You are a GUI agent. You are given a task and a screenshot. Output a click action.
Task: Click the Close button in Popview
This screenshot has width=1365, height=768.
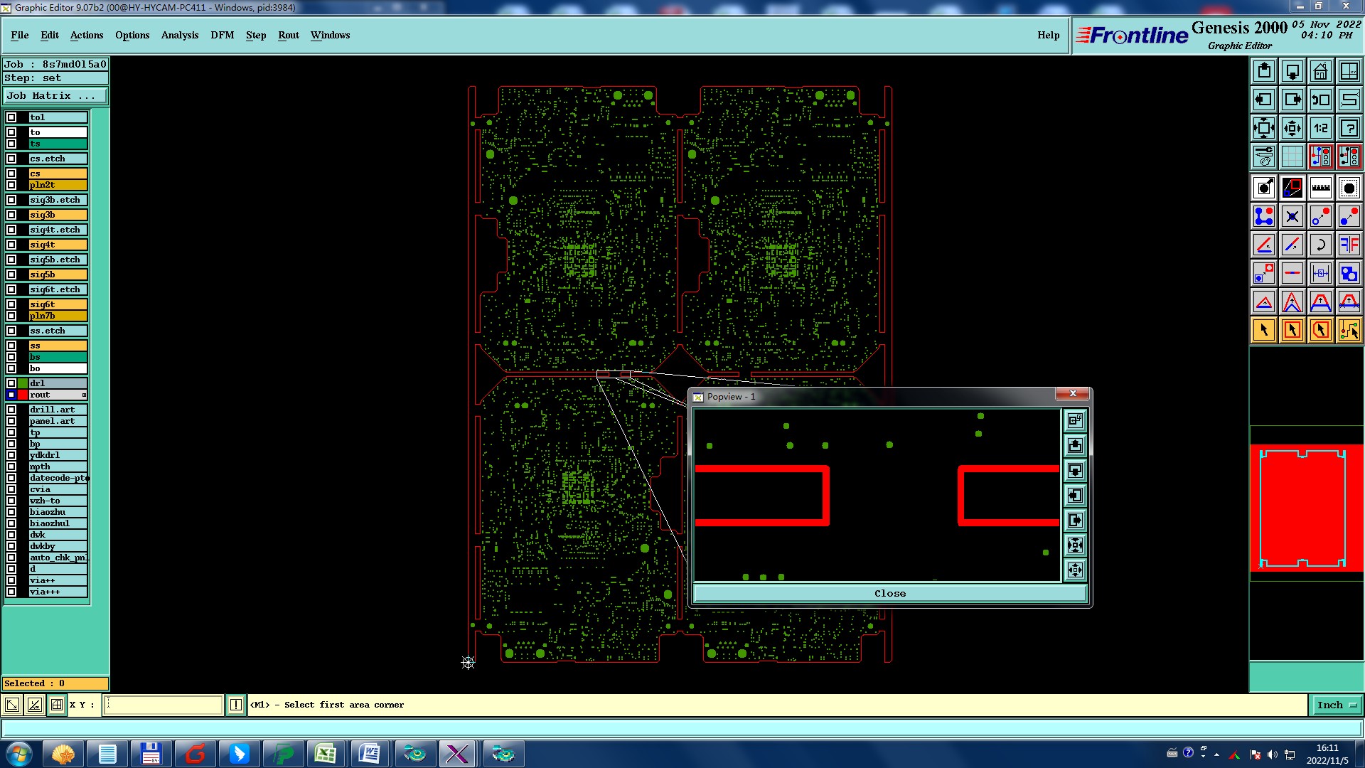889,593
